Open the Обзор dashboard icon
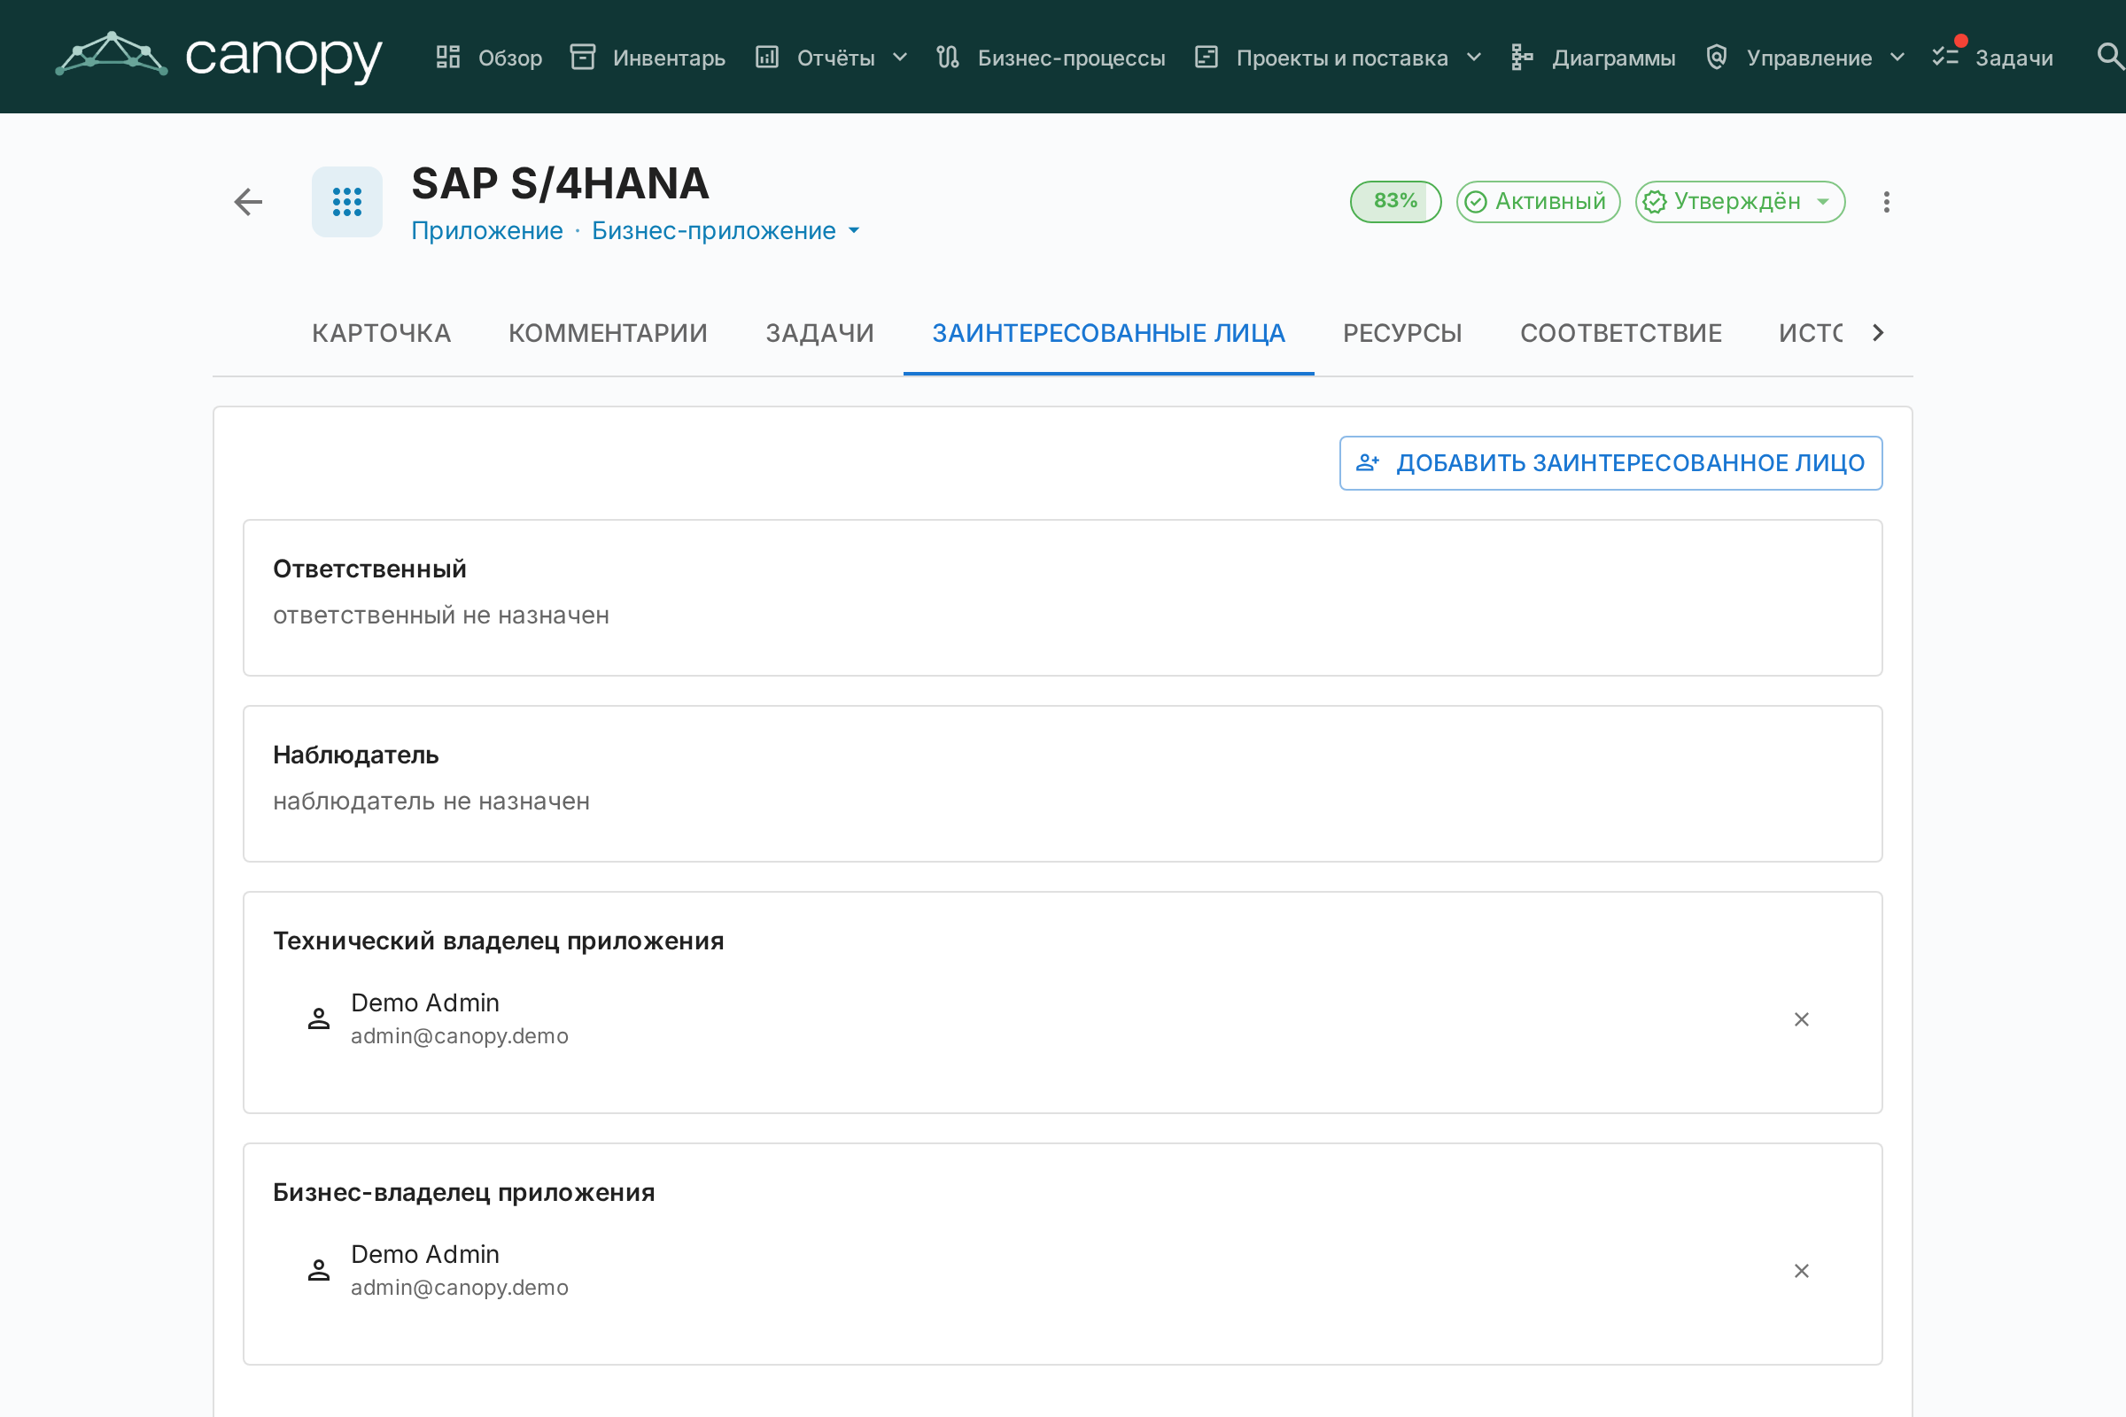 click(448, 57)
